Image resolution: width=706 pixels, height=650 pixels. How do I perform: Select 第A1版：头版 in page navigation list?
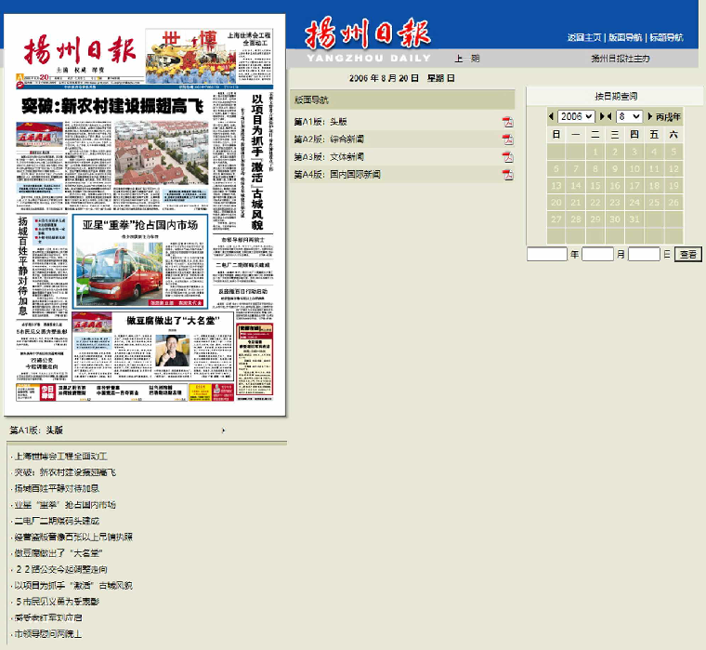tap(320, 122)
